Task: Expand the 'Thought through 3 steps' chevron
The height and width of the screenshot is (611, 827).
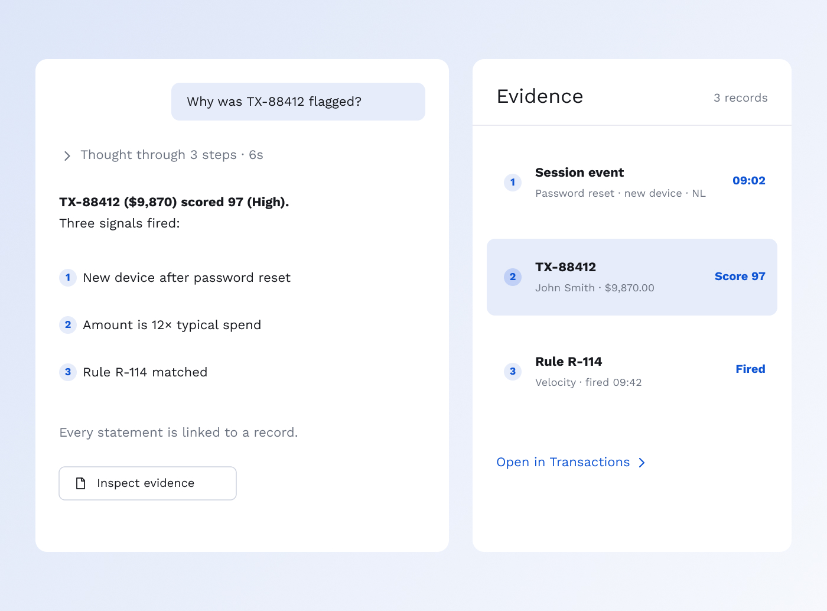Action: 67,156
